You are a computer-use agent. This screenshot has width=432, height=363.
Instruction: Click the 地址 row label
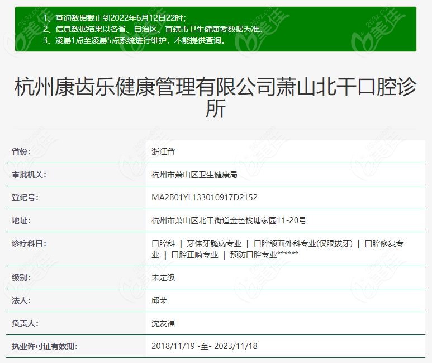coord(21,220)
